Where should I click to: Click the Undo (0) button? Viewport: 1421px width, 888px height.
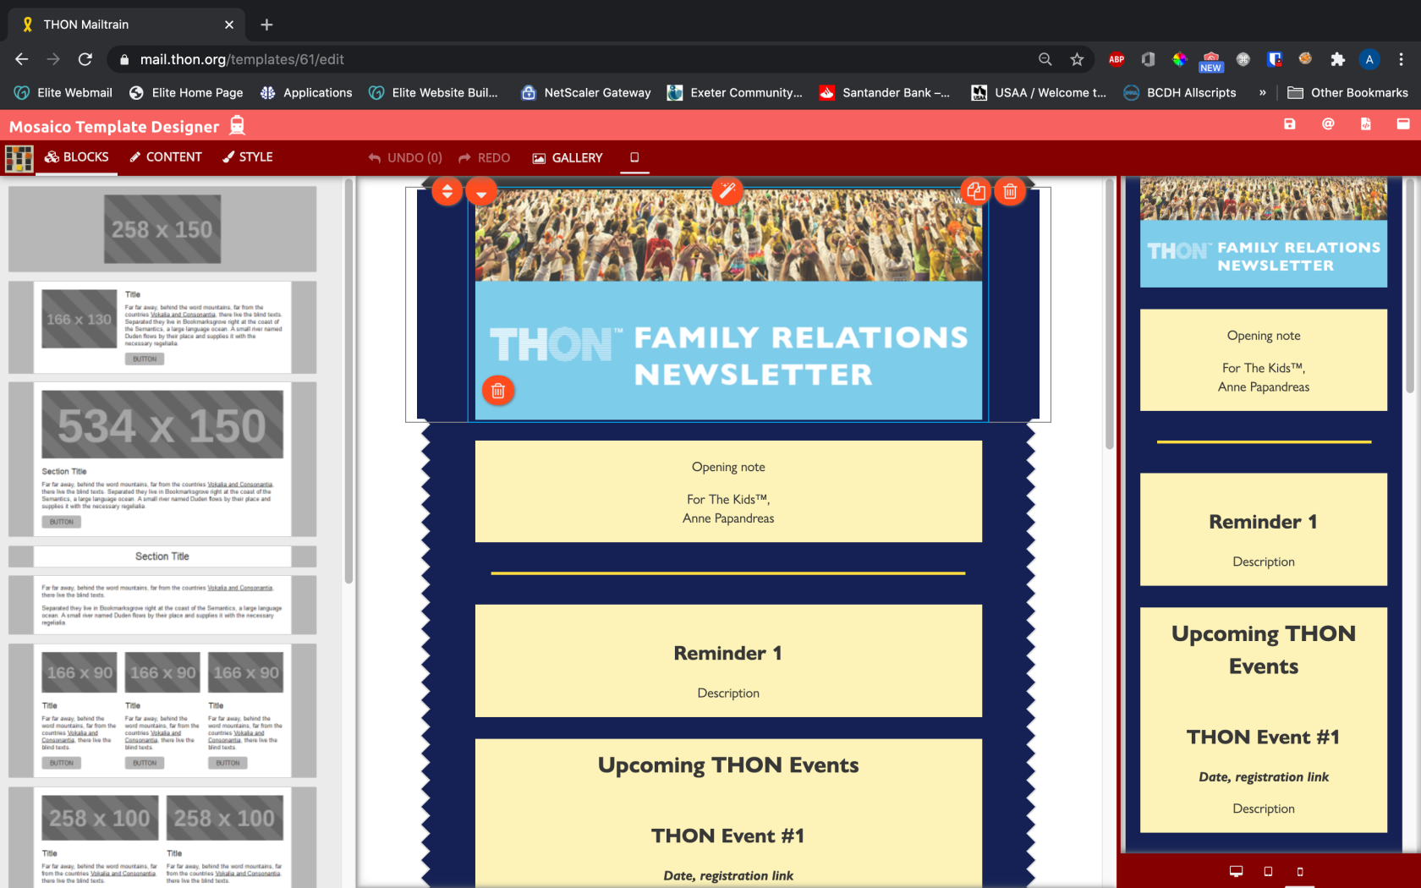[x=405, y=158]
